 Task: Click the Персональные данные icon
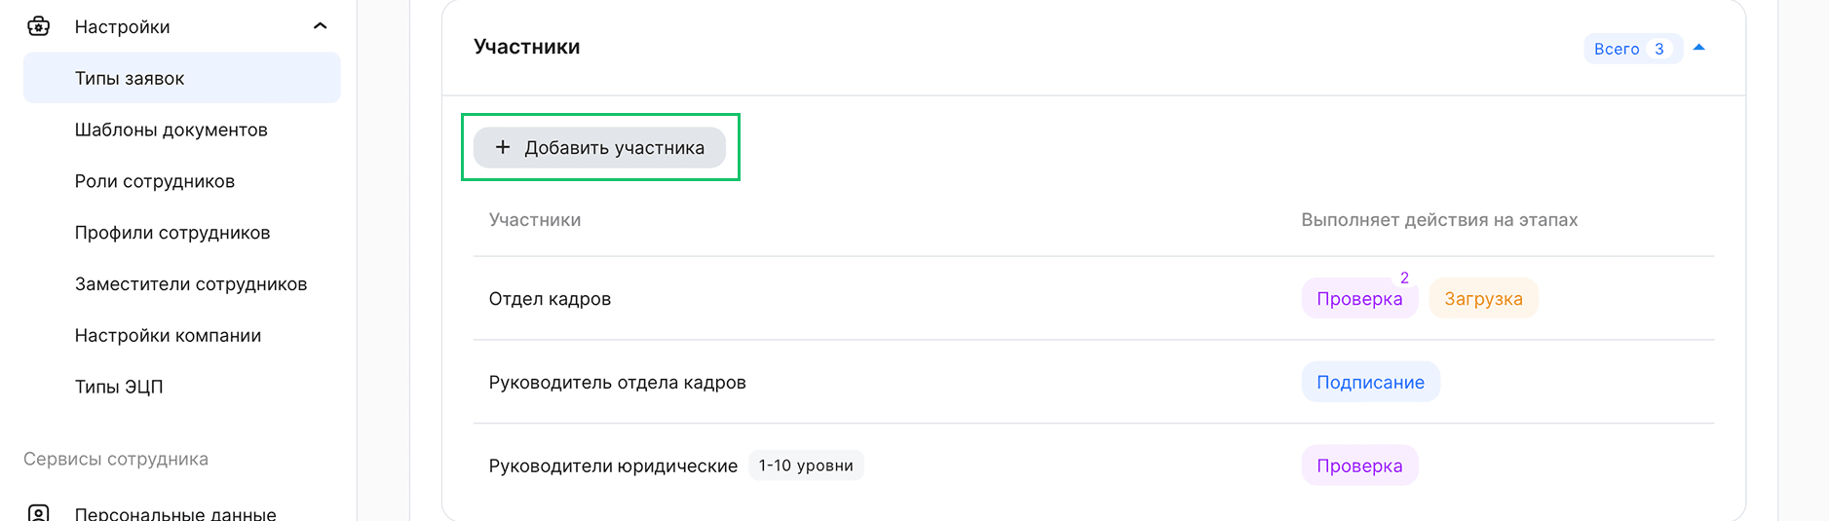(39, 512)
